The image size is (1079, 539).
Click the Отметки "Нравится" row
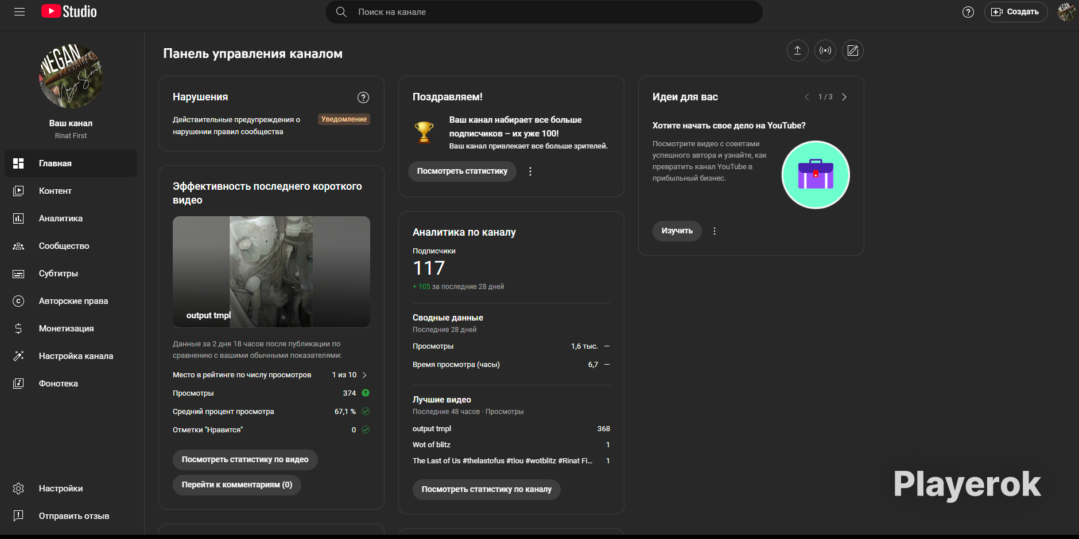pos(271,430)
